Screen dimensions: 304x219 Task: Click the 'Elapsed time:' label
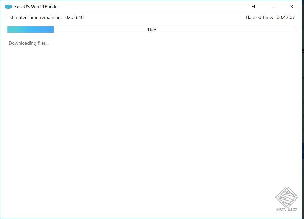pyautogui.click(x=259, y=17)
